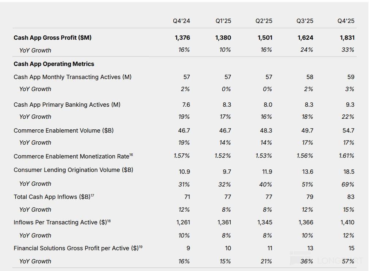Click the LONGPORT watermark logo

pos(327,260)
